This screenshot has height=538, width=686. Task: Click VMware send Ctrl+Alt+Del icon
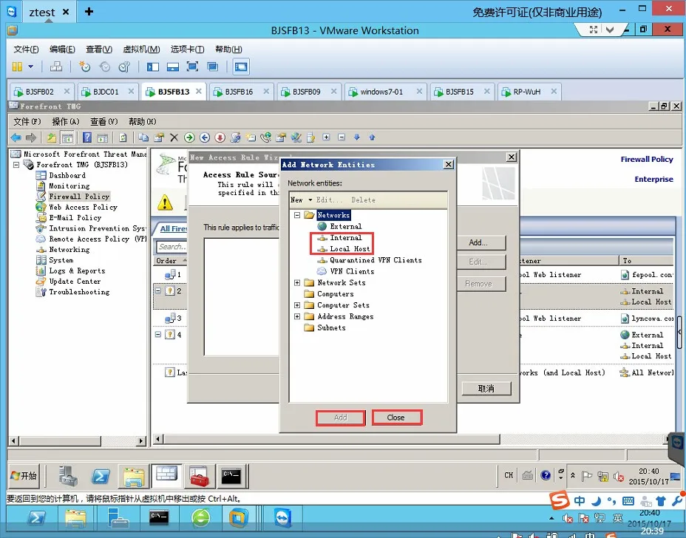click(56, 67)
